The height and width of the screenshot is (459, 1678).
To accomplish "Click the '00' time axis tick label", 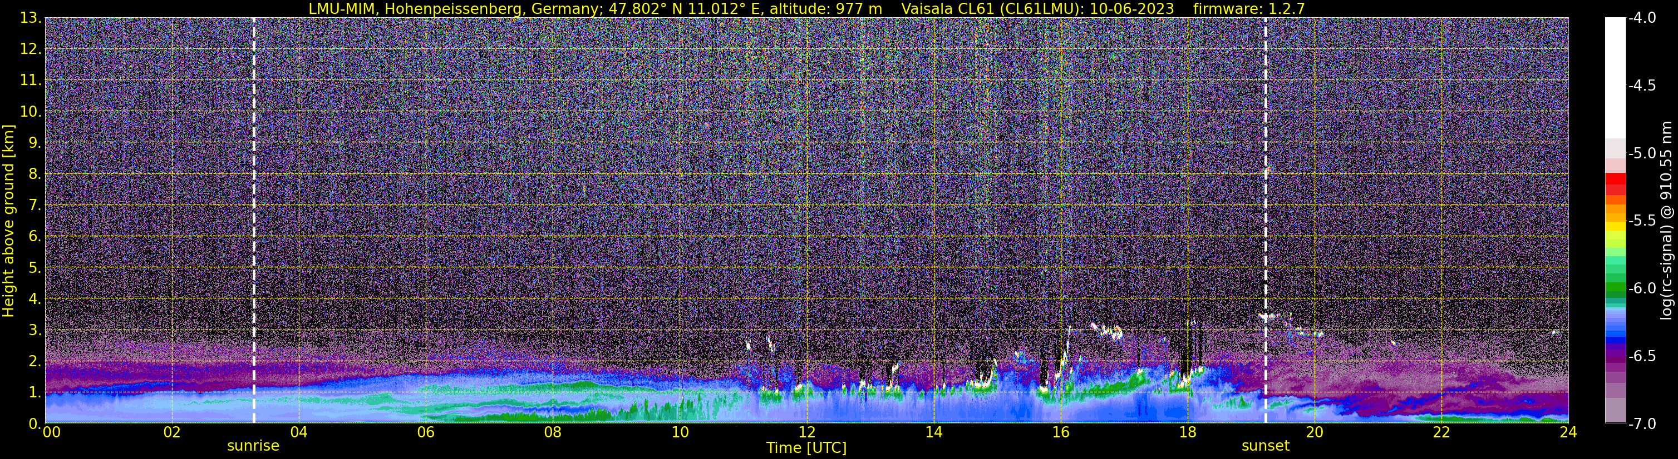I will click(51, 432).
